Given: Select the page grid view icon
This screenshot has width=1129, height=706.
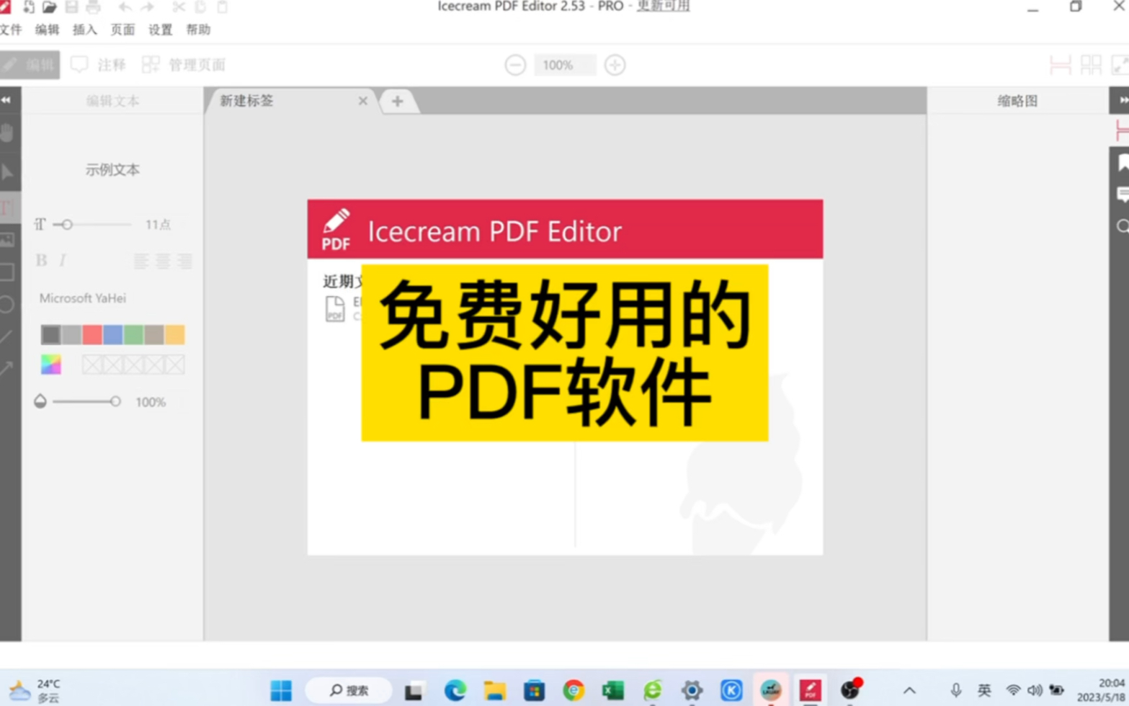Looking at the screenshot, I should tap(1091, 65).
